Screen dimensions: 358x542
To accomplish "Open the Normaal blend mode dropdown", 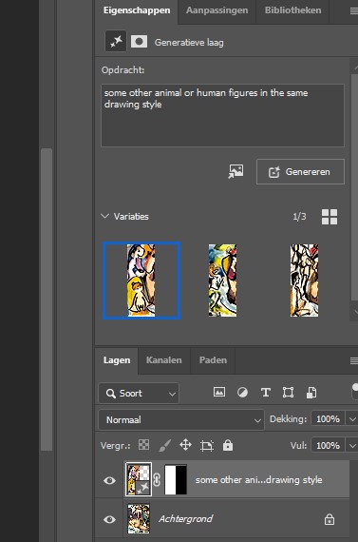I will point(181,419).
